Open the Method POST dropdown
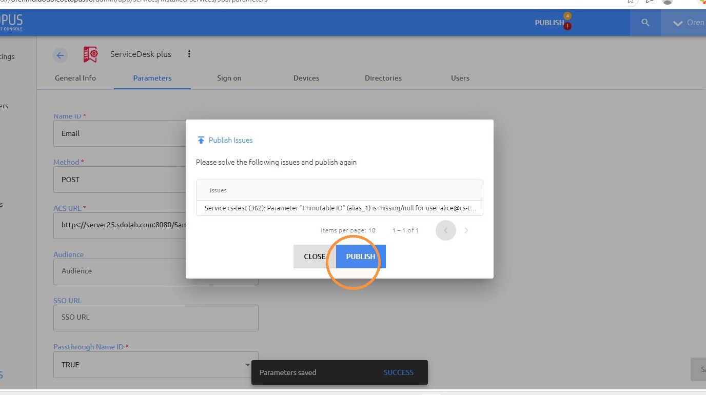Viewport: 706px width, 395px height. [x=120, y=180]
